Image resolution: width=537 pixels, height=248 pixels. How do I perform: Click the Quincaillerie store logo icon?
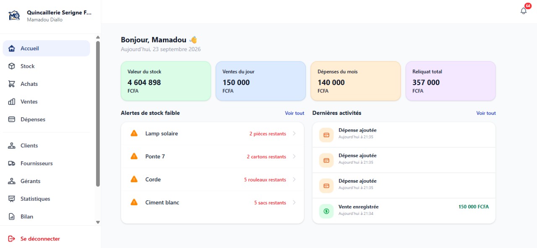click(x=14, y=16)
